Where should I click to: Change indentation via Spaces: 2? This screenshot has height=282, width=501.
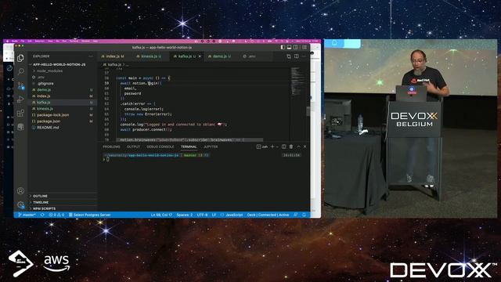(x=185, y=215)
